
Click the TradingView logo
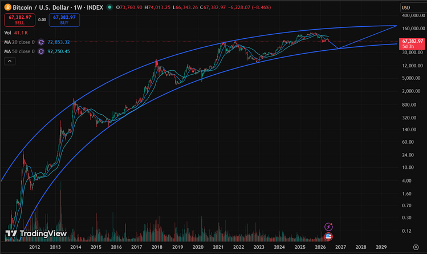click(x=36, y=233)
